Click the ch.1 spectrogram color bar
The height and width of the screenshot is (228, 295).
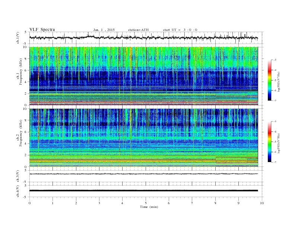[269, 80]
